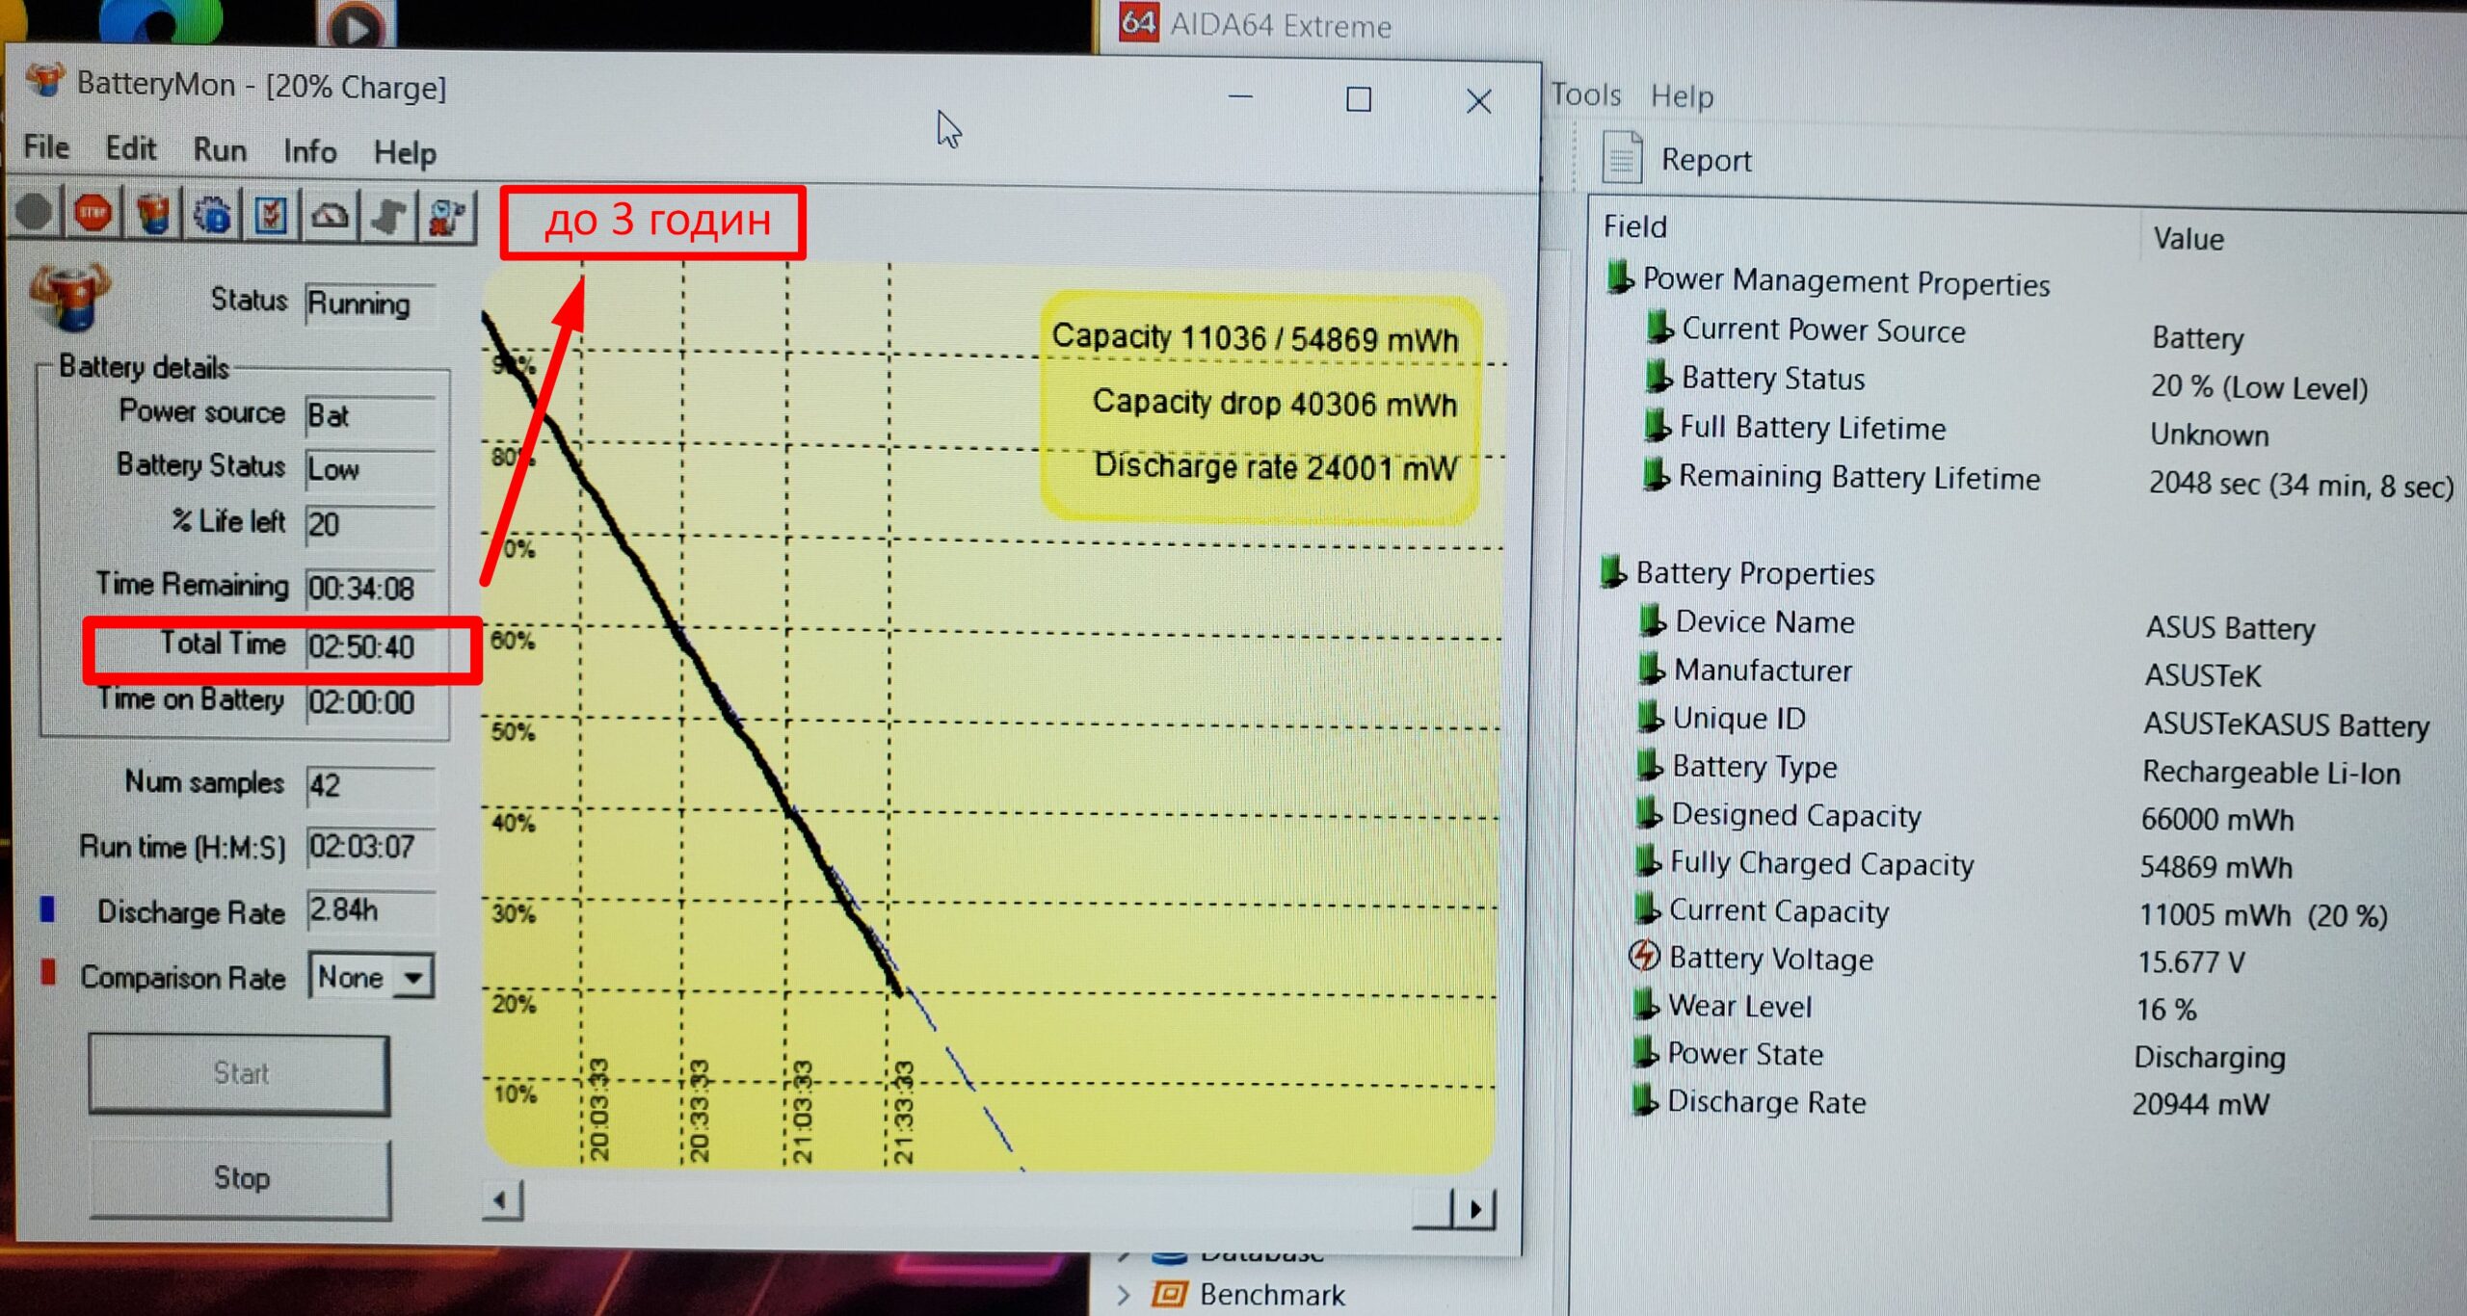Click the clock and ribbon toolbar icon
Viewport: 2467px width, 1316px height.
(448, 217)
